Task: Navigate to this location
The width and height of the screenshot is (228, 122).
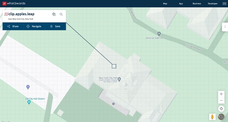Action: (34, 26)
